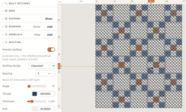Click the Quilt Settings resize icon
186x112 pixels.
pyautogui.click(x=6, y=3)
